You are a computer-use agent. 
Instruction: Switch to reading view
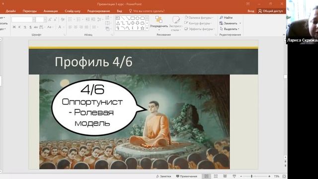pyautogui.click(x=225, y=176)
